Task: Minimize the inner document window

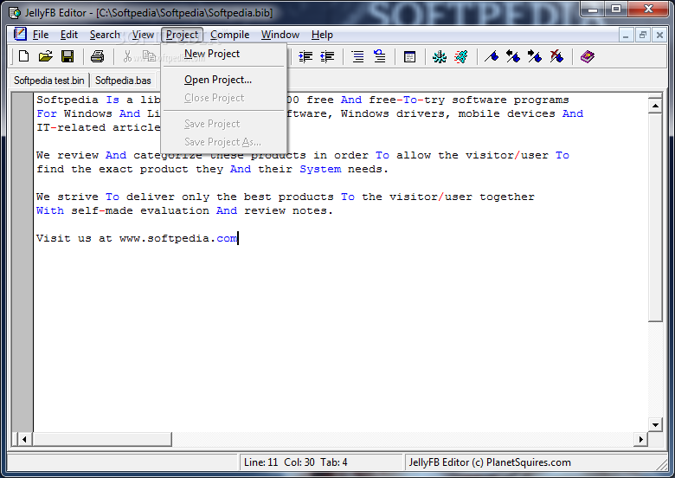Action: point(626,35)
